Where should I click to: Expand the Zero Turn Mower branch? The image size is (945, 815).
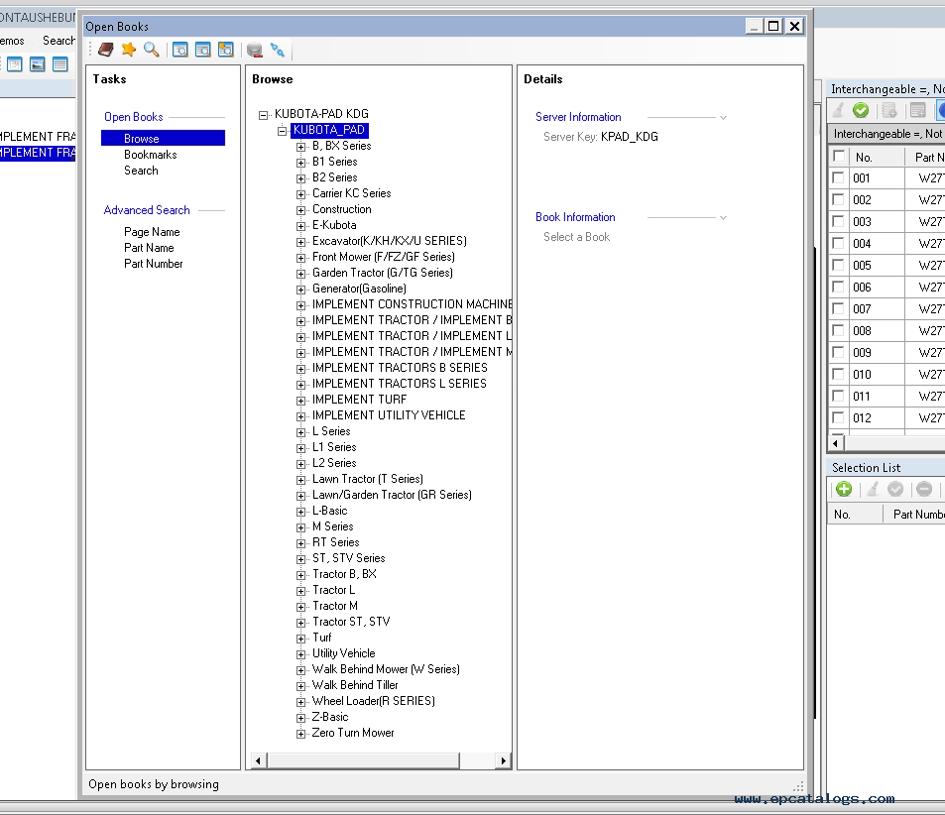pyautogui.click(x=301, y=734)
